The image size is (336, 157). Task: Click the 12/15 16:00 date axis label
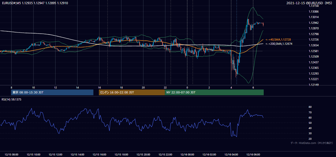(99, 155)
